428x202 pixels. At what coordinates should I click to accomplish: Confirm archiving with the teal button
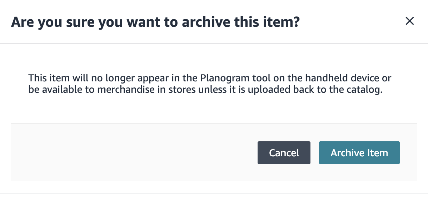point(359,153)
